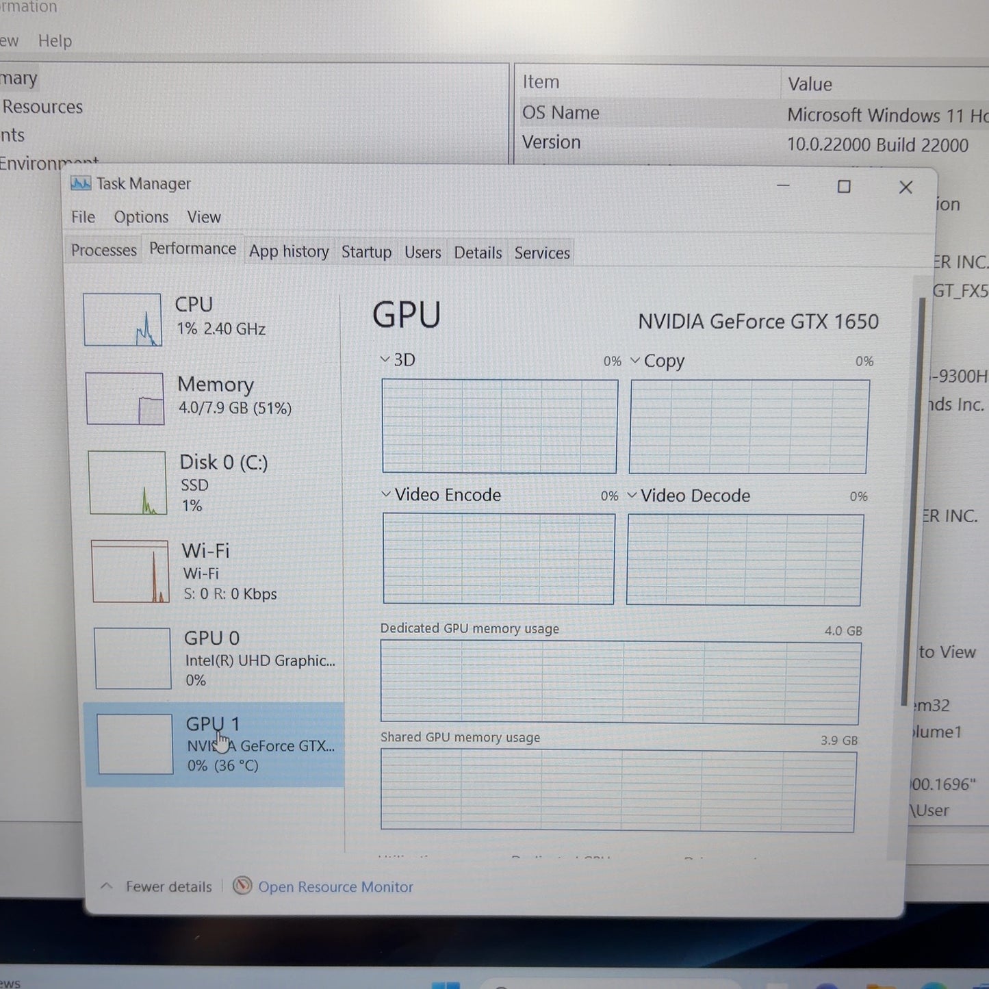Open the Video Encode engine dropdown
Screen dimensions: 989x989
coord(386,494)
